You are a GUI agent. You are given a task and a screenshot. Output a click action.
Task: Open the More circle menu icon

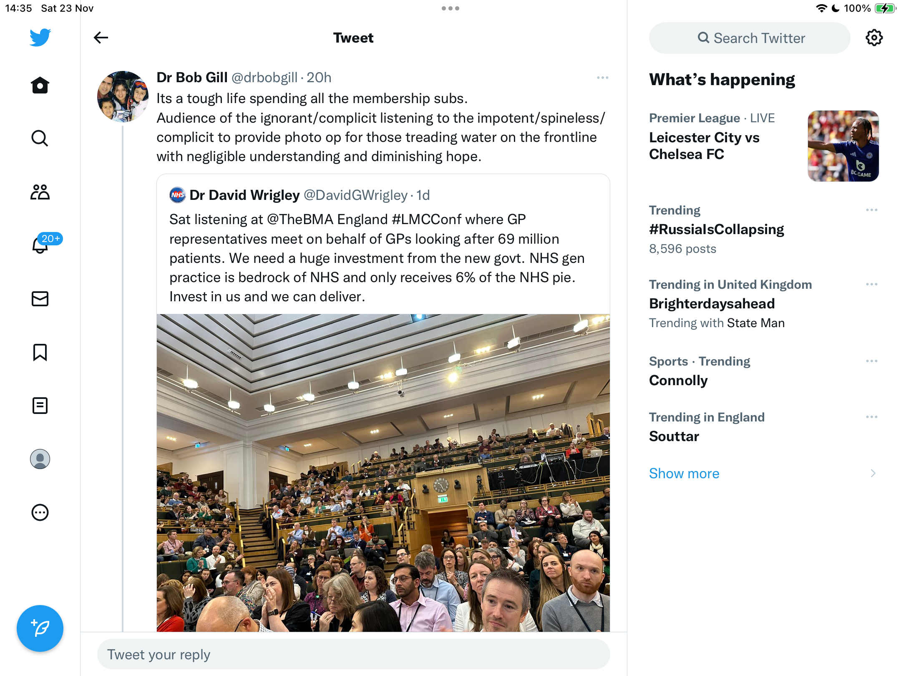[40, 512]
